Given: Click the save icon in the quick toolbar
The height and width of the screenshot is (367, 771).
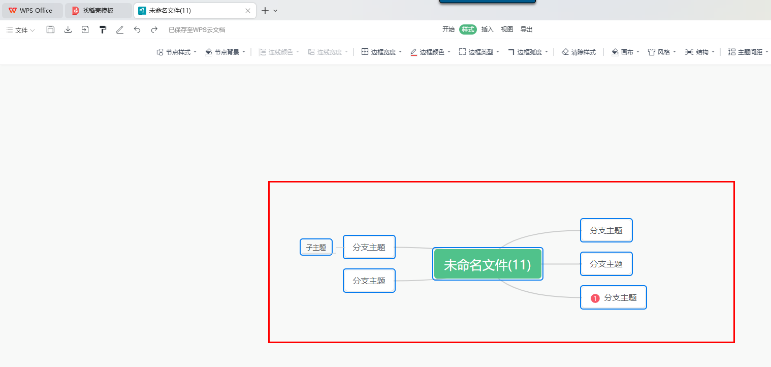Looking at the screenshot, I should (x=50, y=30).
